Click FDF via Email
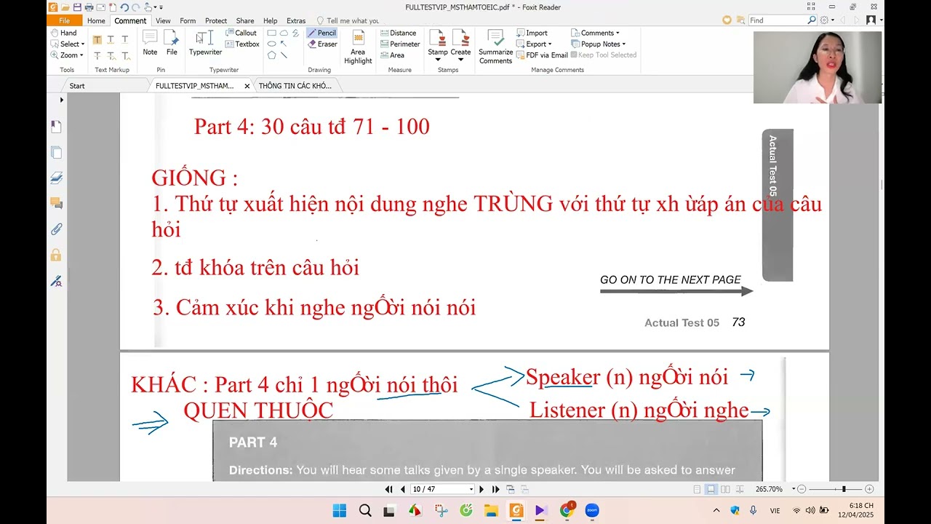Screen dimensions: 931x524 542,55
